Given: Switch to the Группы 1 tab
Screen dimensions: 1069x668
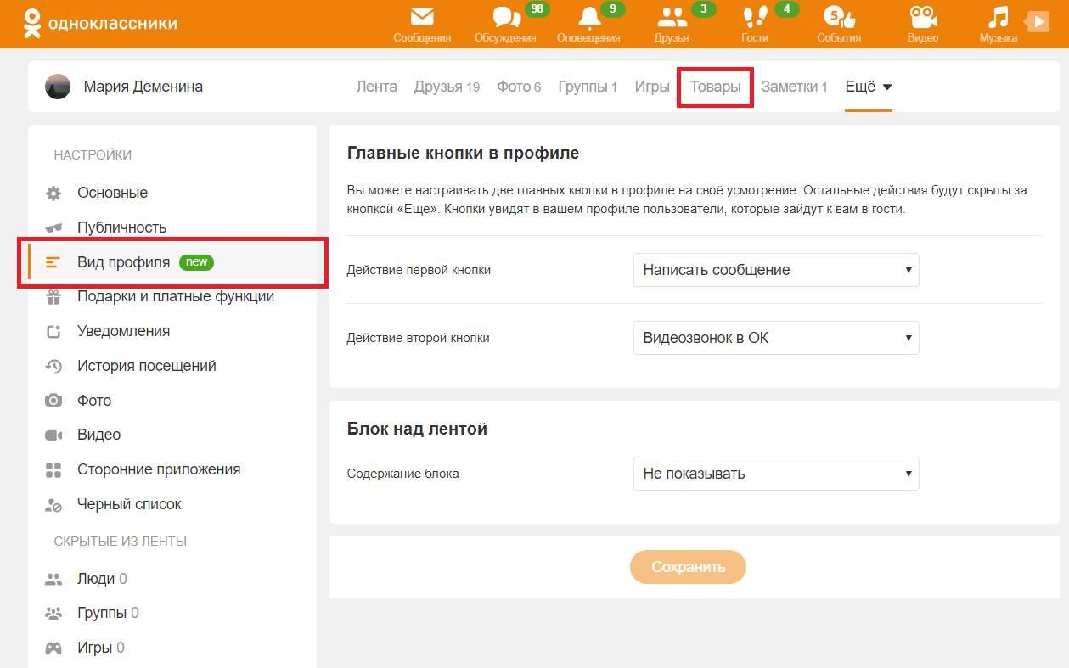Looking at the screenshot, I should pyautogui.click(x=588, y=87).
